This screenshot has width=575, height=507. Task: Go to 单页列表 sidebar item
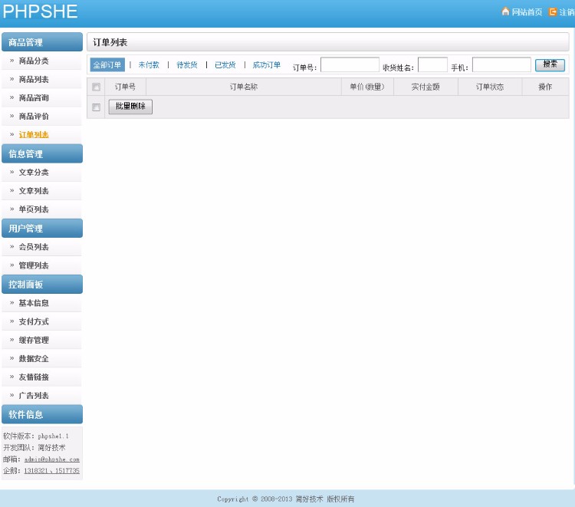click(x=34, y=209)
